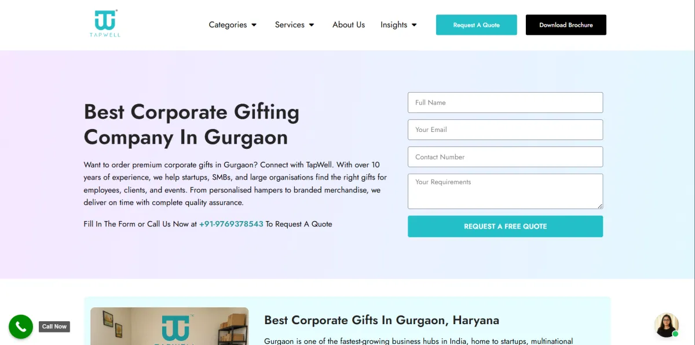The image size is (695, 345).
Task: Click the resize handle of Requirements box
Action: (599, 205)
